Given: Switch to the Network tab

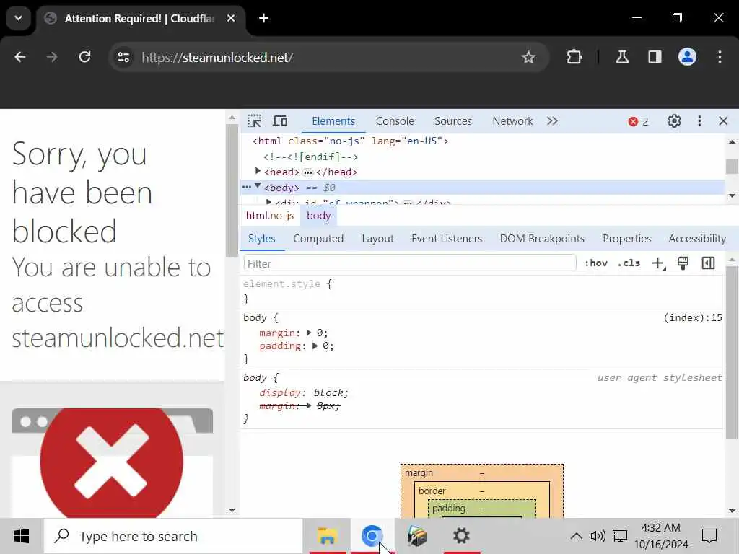Looking at the screenshot, I should tap(512, 121).
